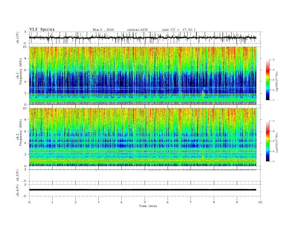Click time axis tick label "7"
The image size is (293, 227).
(191, 202)
